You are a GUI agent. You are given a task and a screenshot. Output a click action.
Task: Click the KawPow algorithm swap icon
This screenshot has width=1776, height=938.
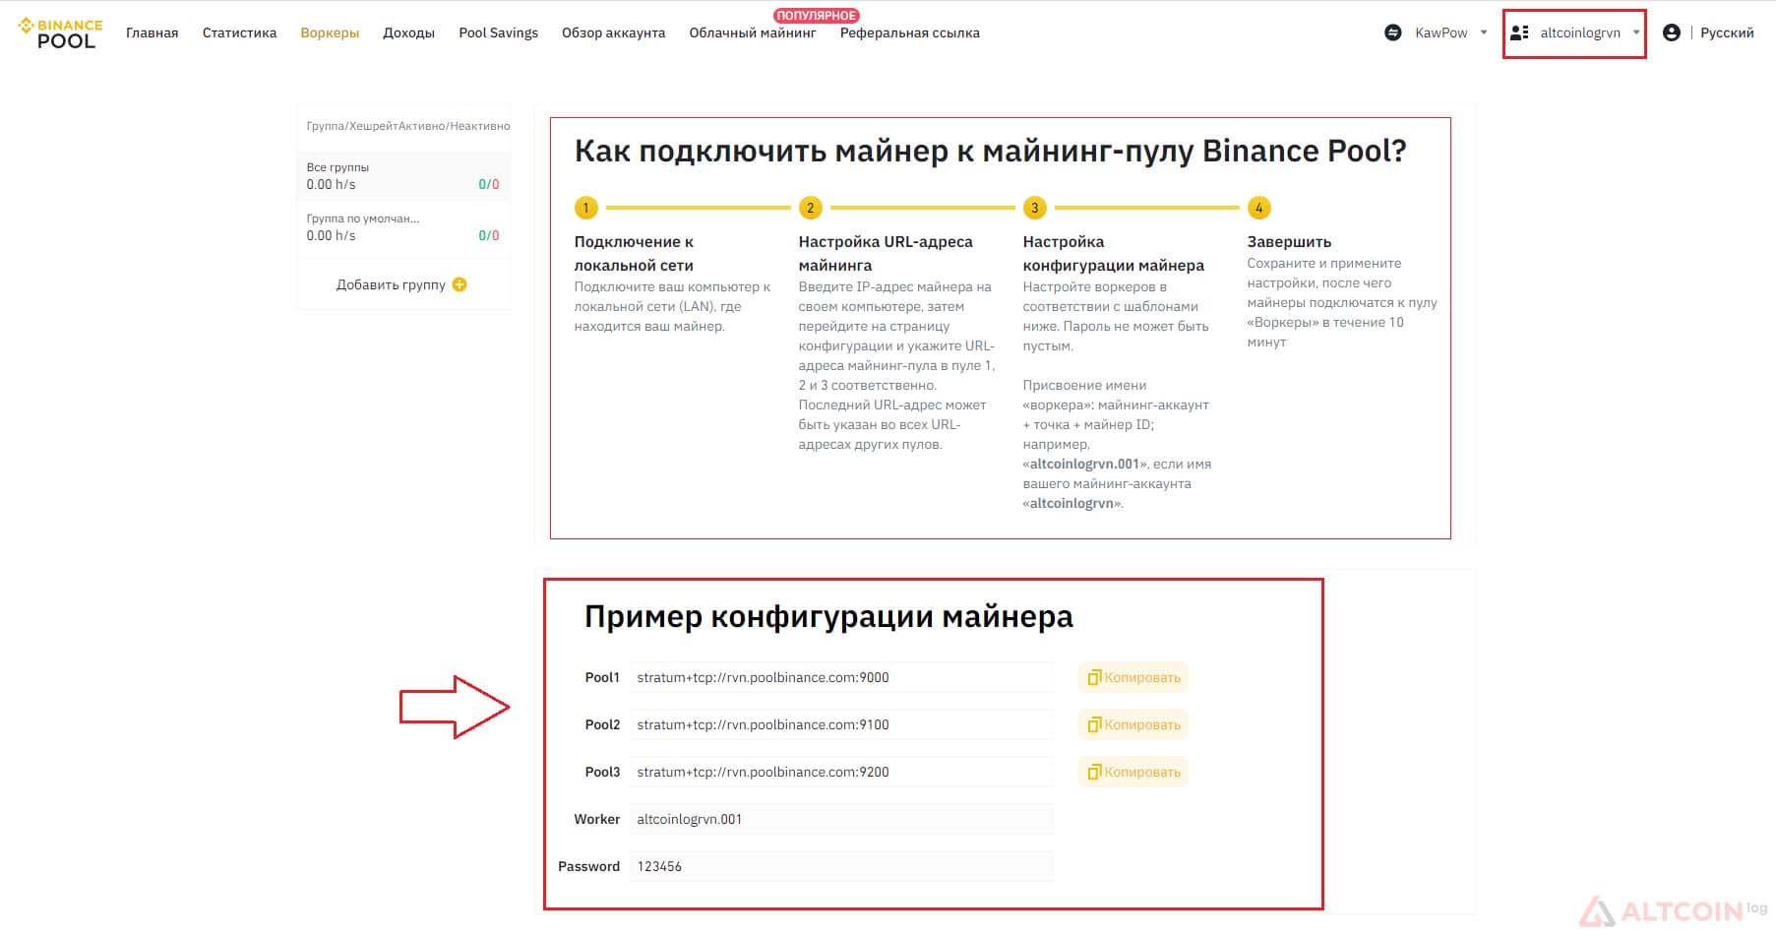click(1392, 32)
